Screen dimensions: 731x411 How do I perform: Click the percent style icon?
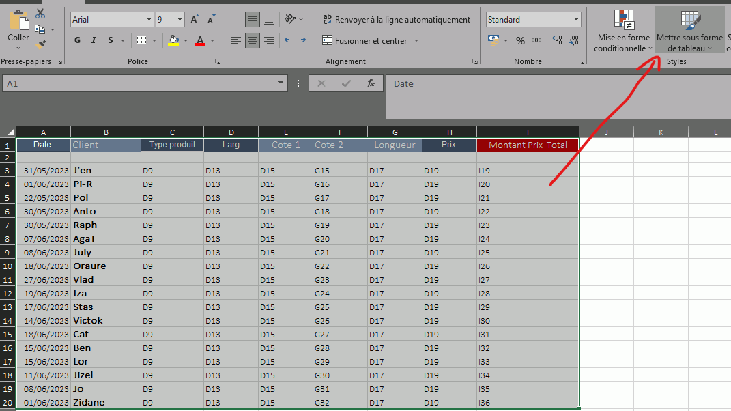[x=520, y=41]
